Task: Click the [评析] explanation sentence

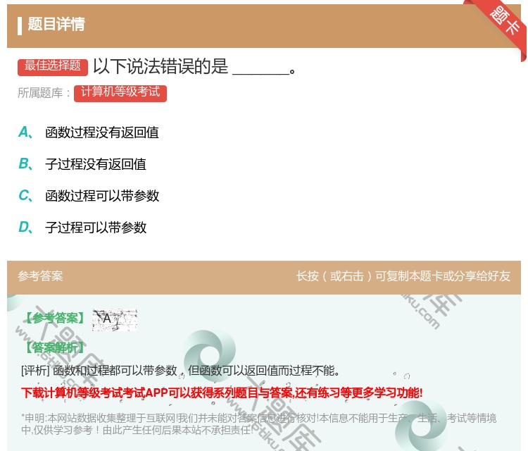Action: 180,371
